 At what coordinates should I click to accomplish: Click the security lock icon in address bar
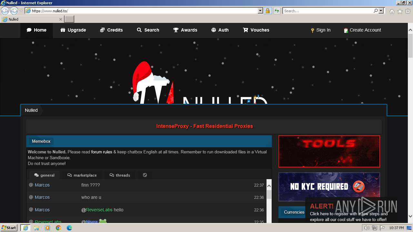pos(267,11)
